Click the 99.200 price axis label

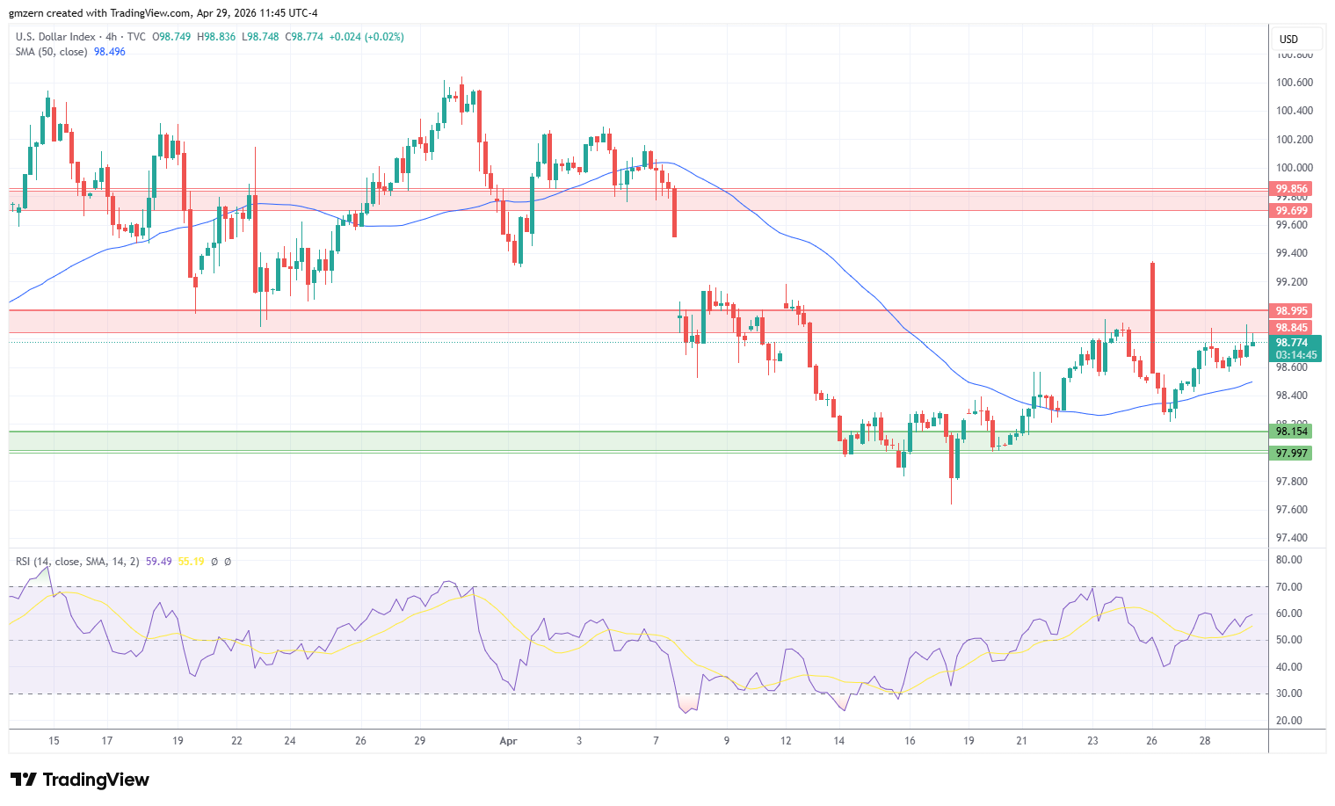[1292, 282]
